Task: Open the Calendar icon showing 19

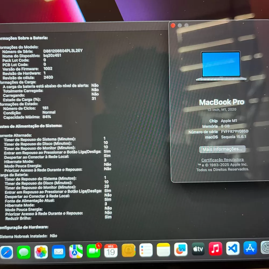Action: pos(111,251)
